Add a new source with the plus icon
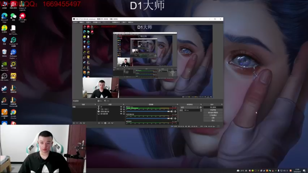This screenshot has width=308, height=173. (x=99, y=123)
